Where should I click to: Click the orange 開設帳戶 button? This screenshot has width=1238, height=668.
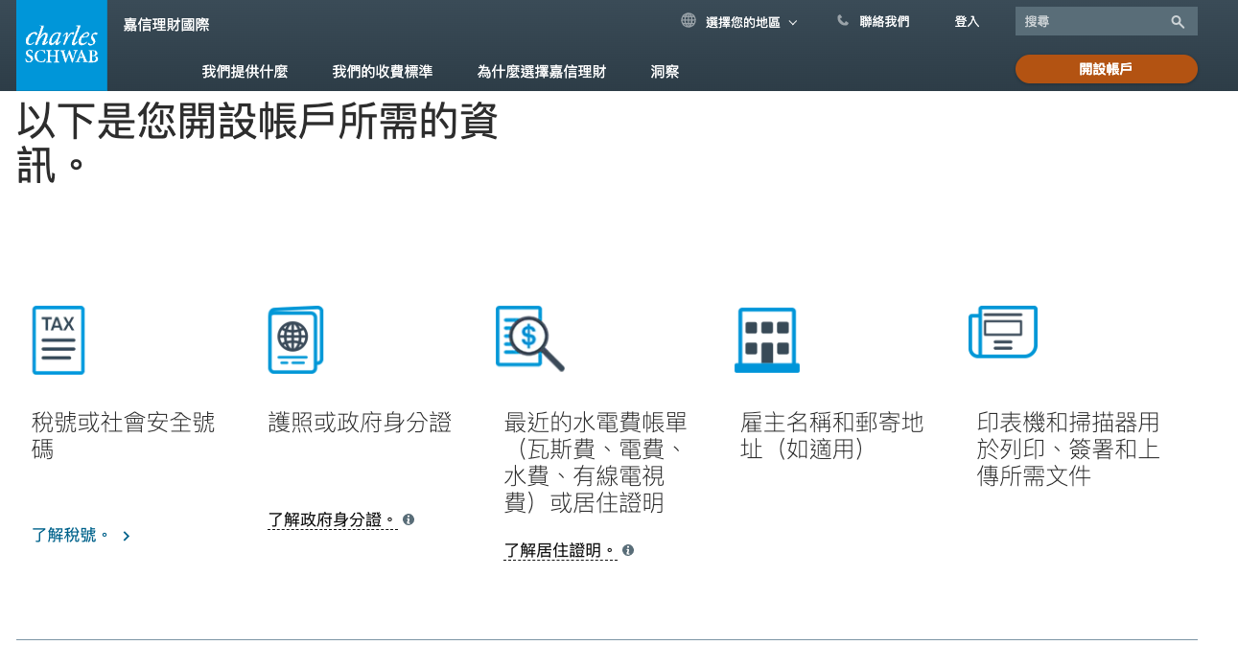[x=1106, y=68]
